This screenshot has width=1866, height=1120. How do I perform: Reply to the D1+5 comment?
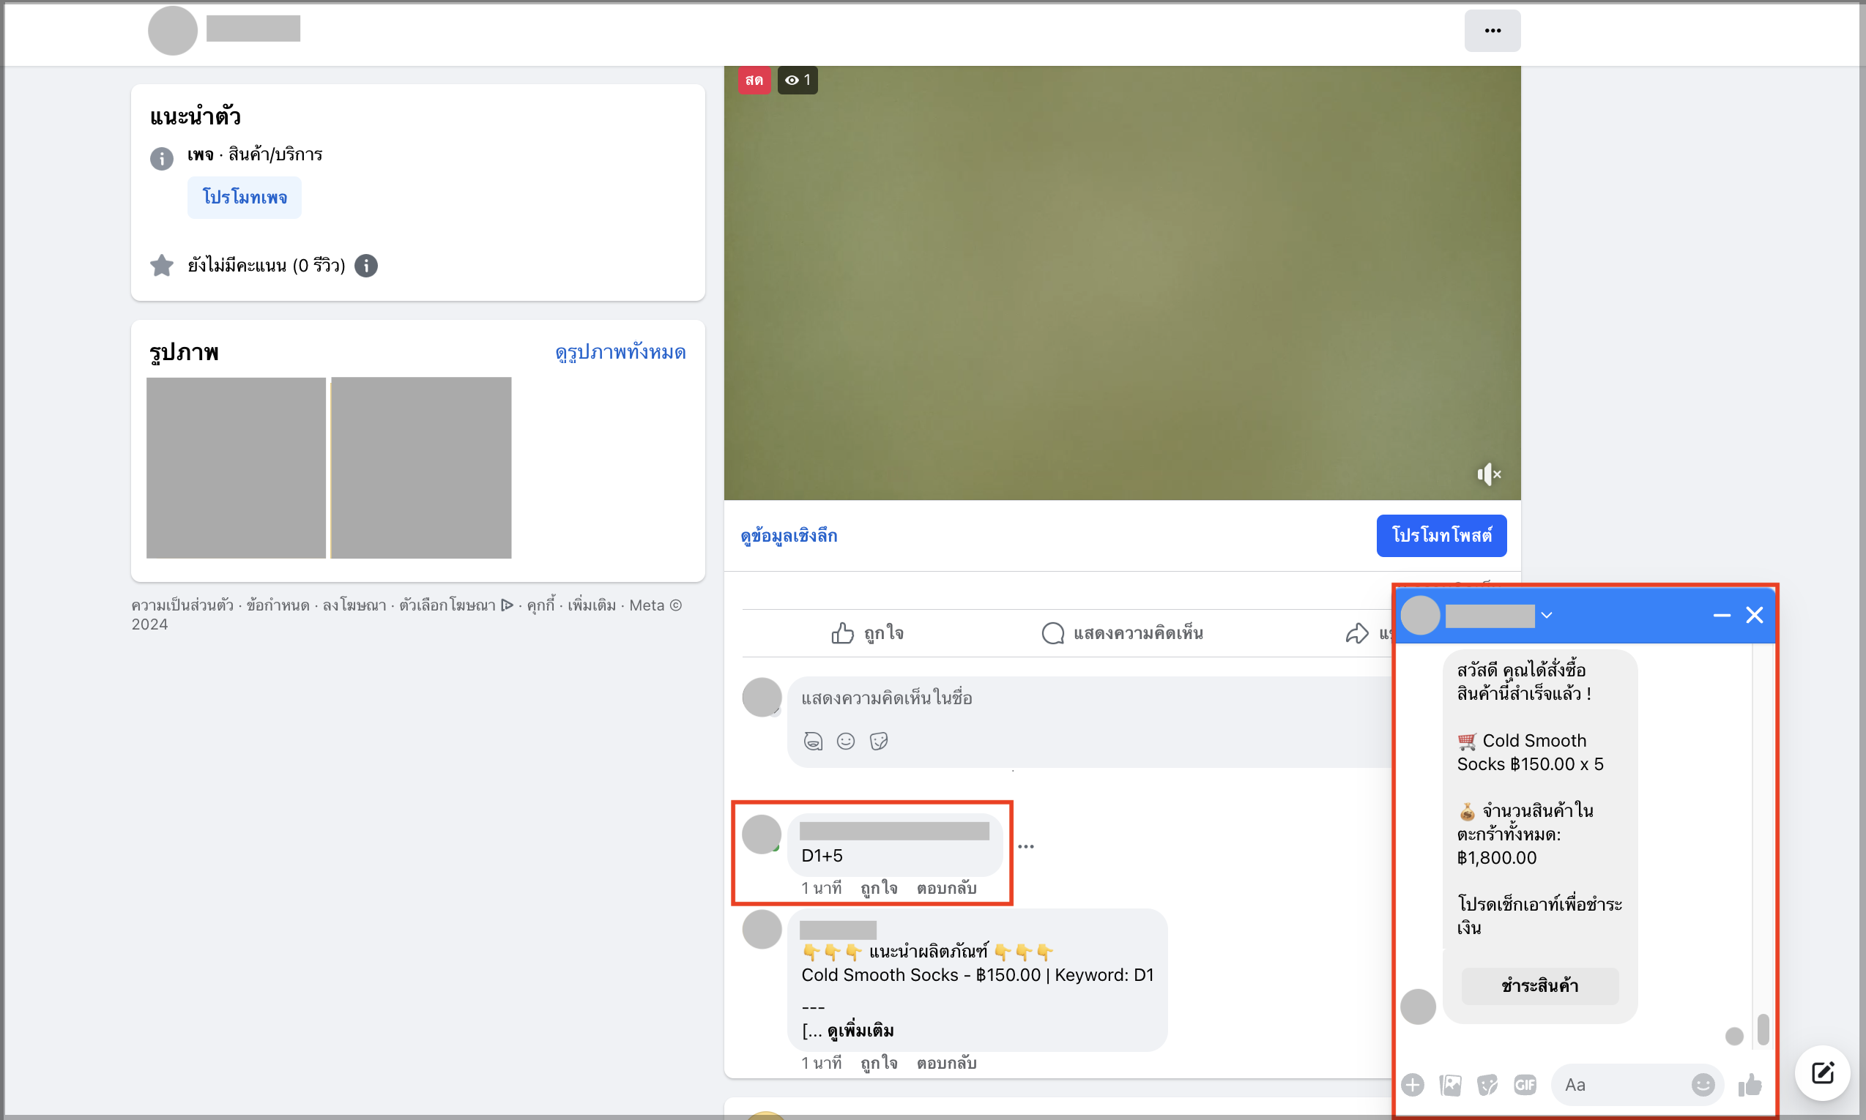(x=947, y=888)
